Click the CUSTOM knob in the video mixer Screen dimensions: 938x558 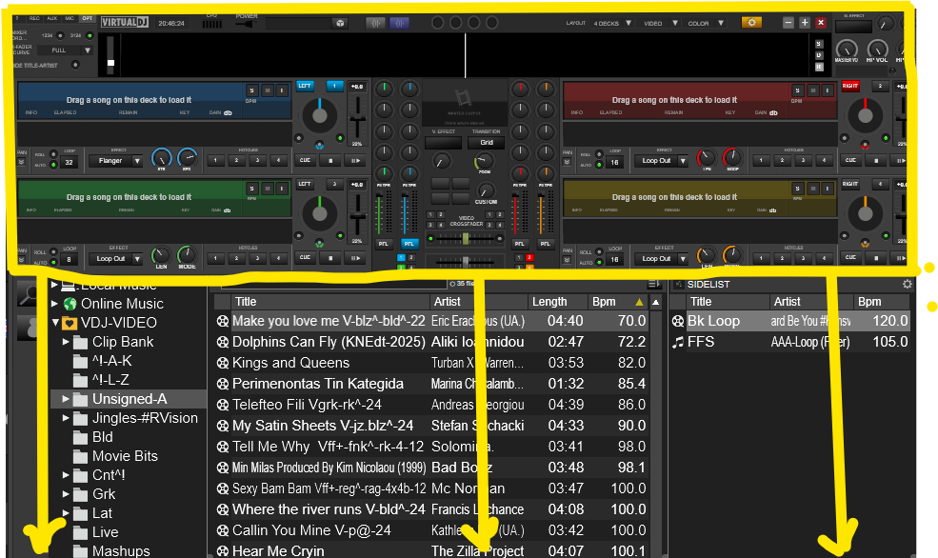click(486, 191)
